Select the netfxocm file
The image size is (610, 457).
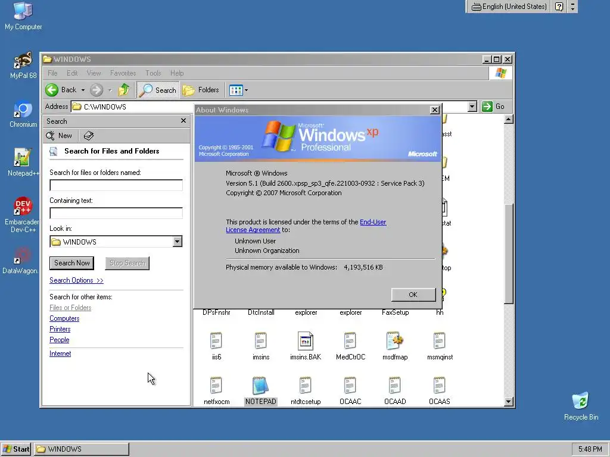216,390
